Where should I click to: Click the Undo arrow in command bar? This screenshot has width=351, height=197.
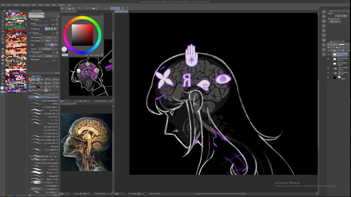pos(79,8)
